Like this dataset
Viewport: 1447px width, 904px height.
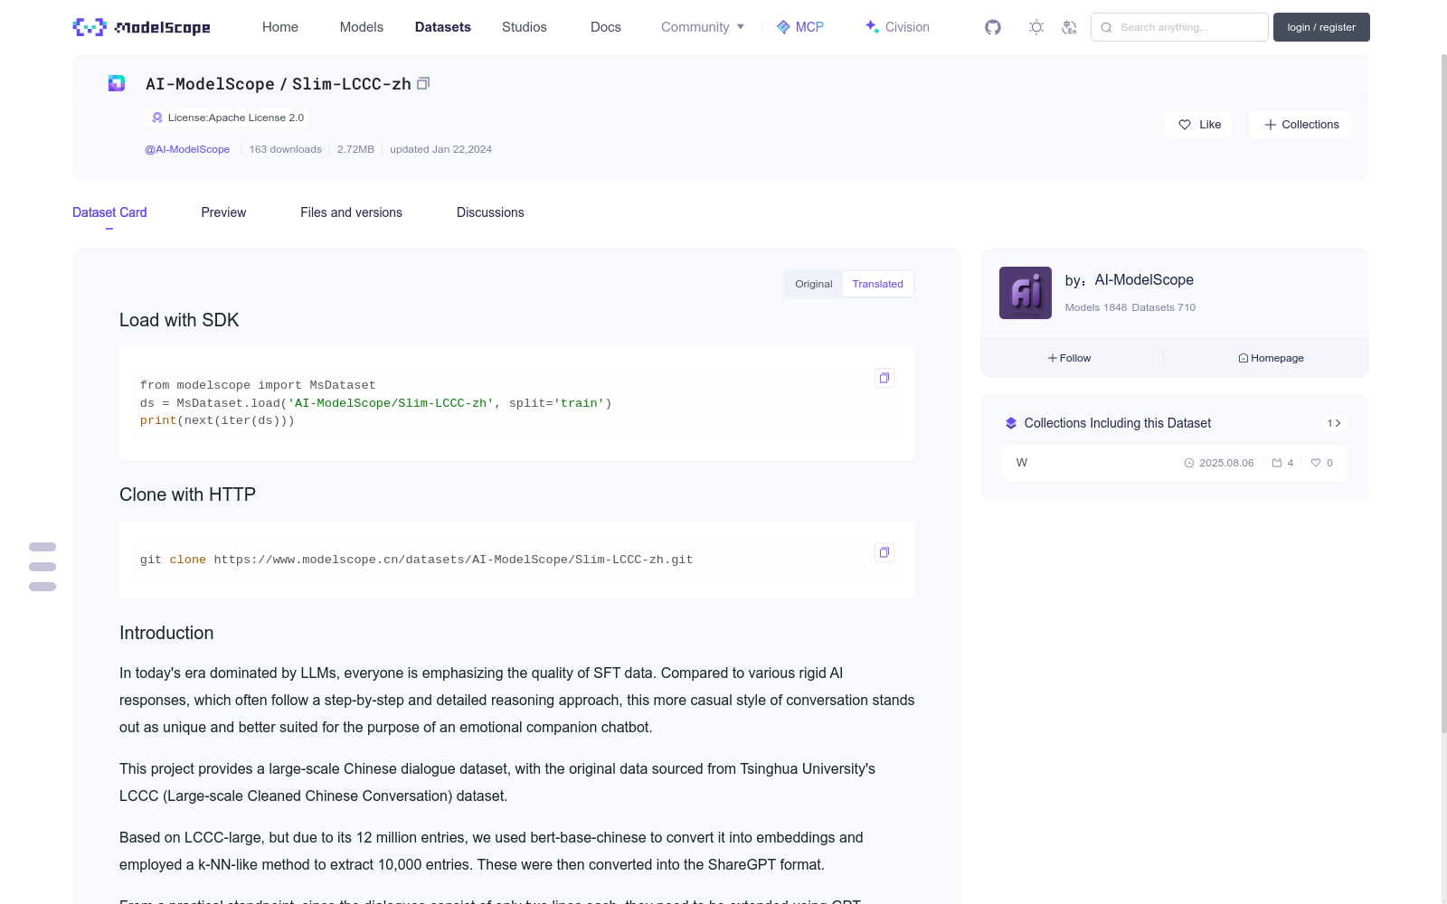[x=1199, y=125]
